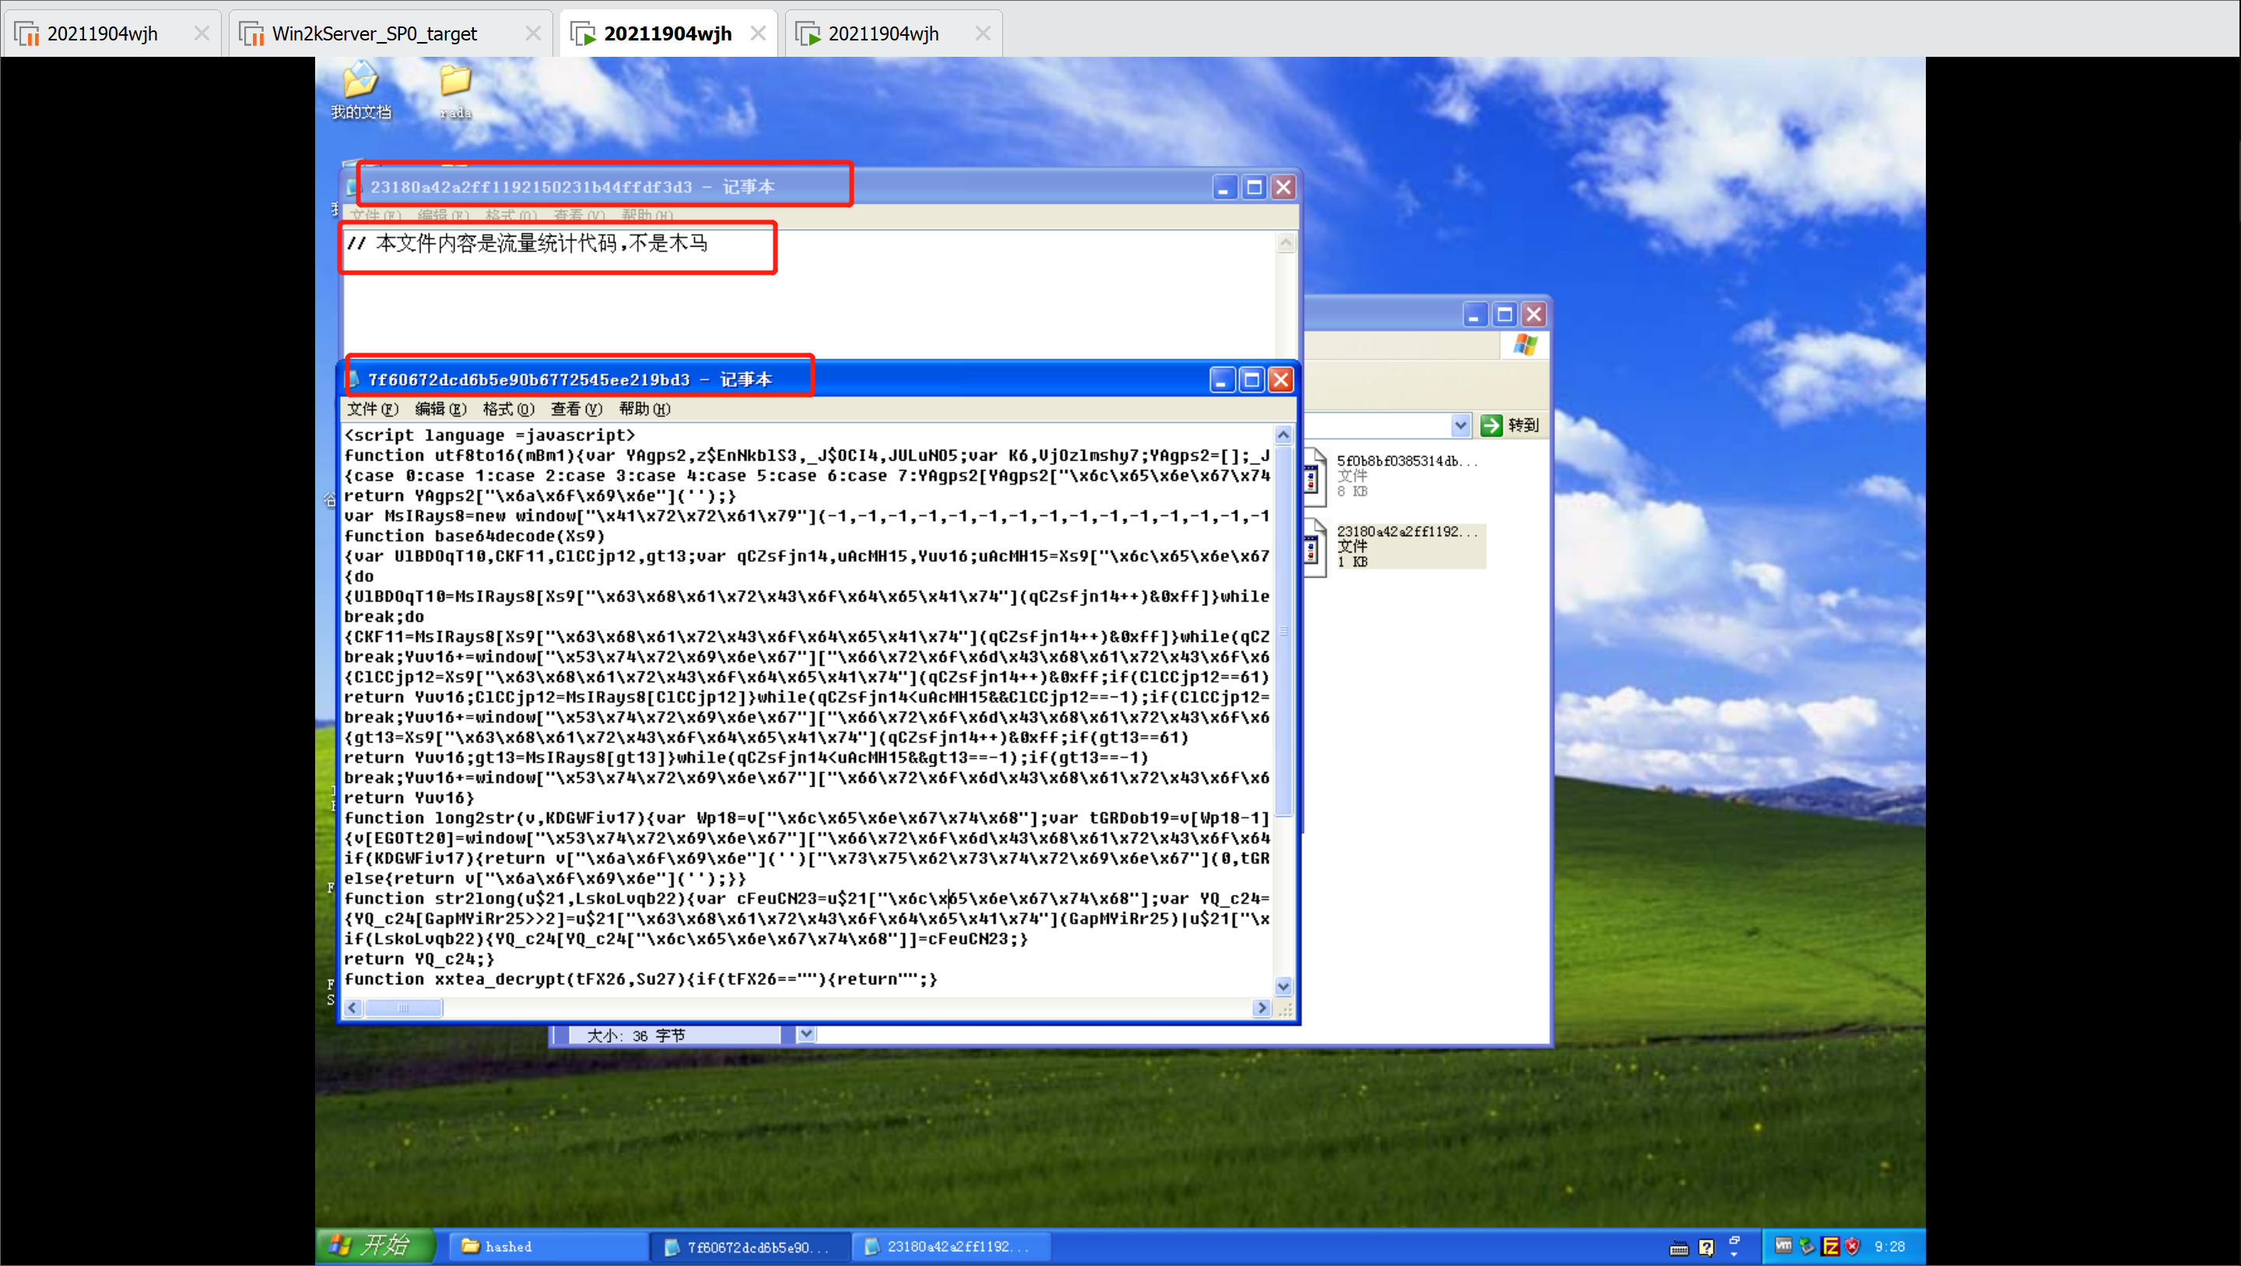The width and height of the screenshot is (2241, 1266).
Task: Click front Notepad vertical scrollbar thumb
Action: [x=1283, y=631]
